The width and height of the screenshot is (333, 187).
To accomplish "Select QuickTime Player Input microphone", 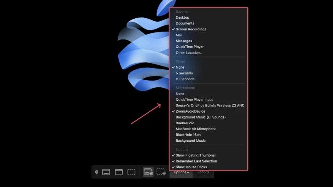I will point(194,99).
